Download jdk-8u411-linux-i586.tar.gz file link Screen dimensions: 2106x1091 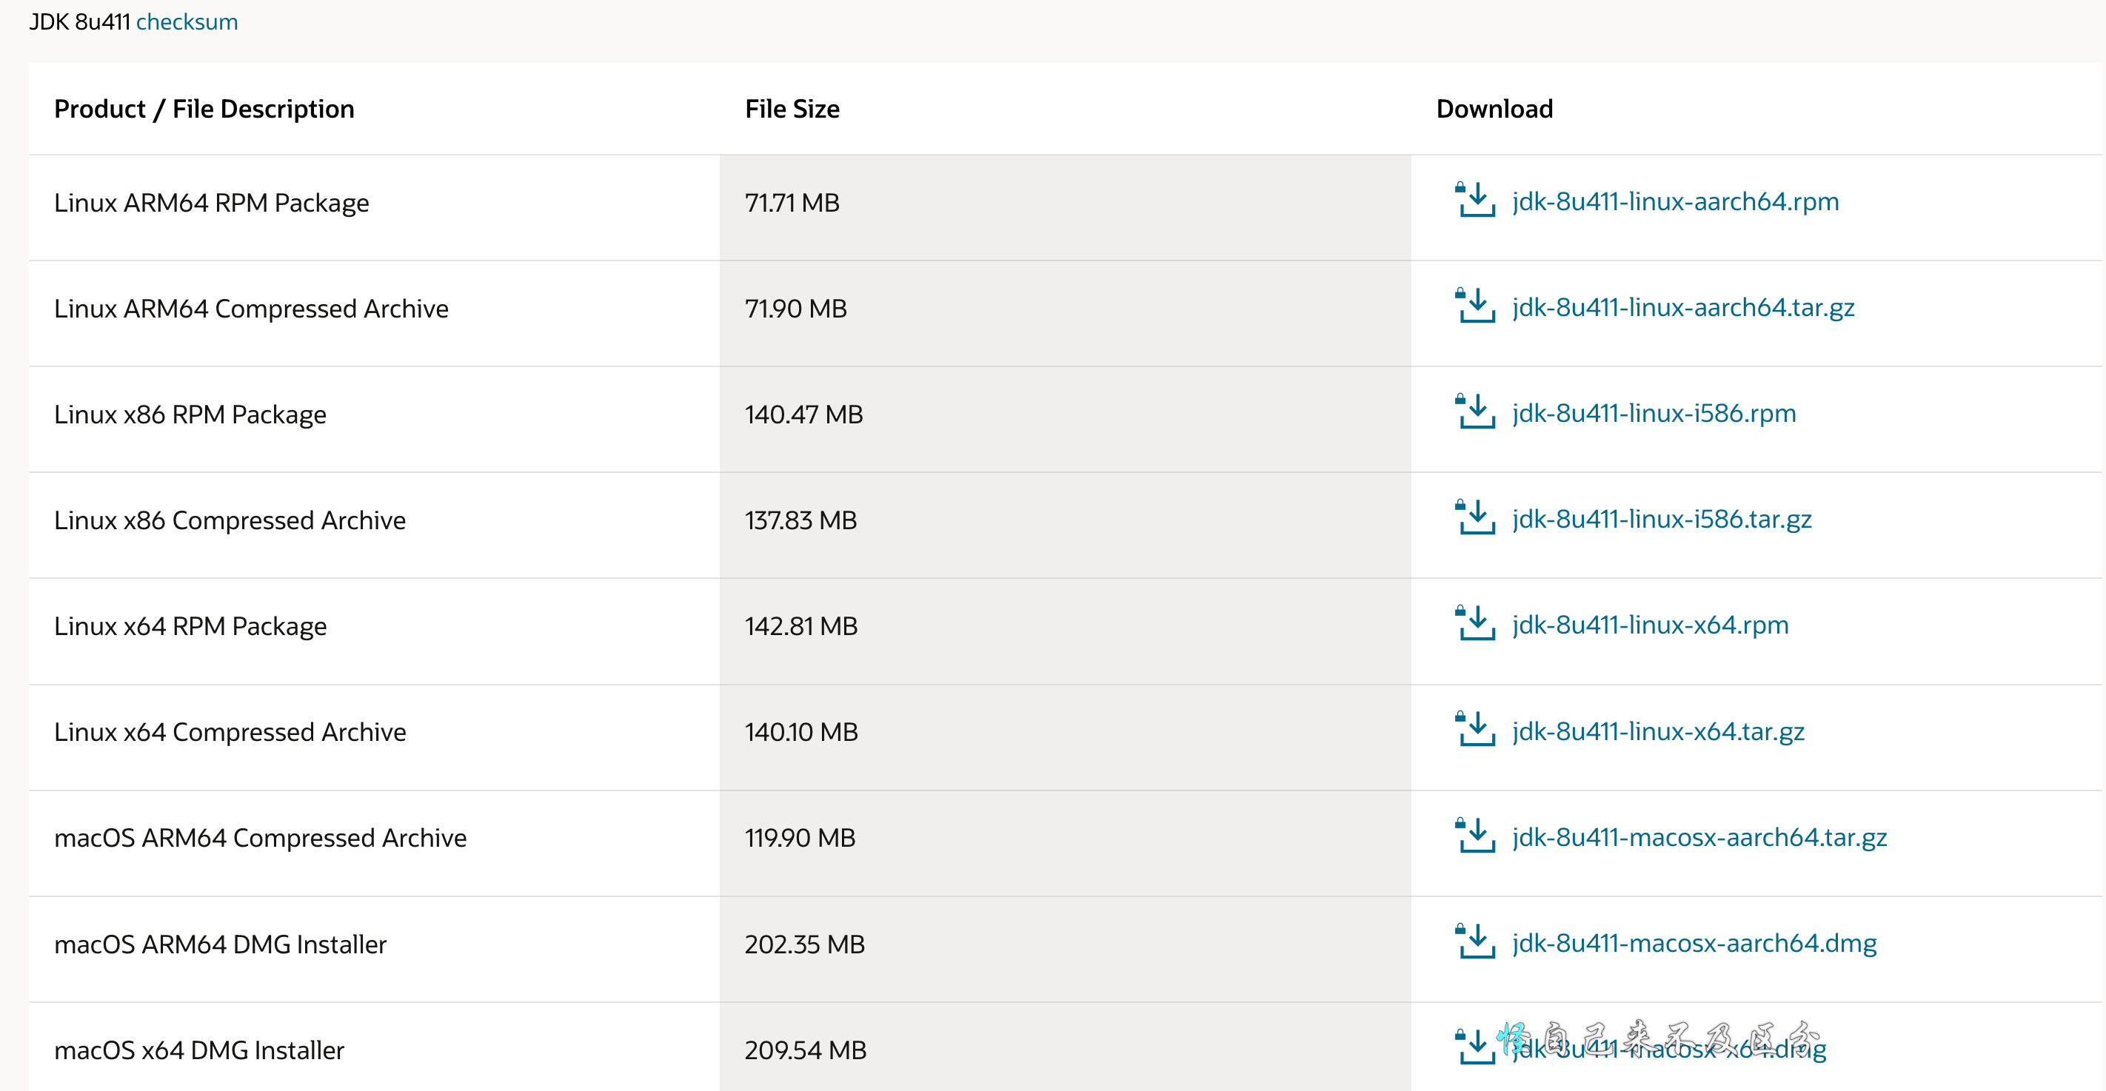click(x=1662, y=519)
